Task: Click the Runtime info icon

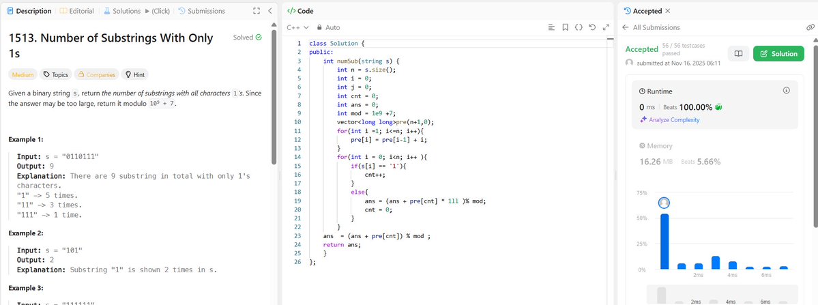Action: (786, 91)
